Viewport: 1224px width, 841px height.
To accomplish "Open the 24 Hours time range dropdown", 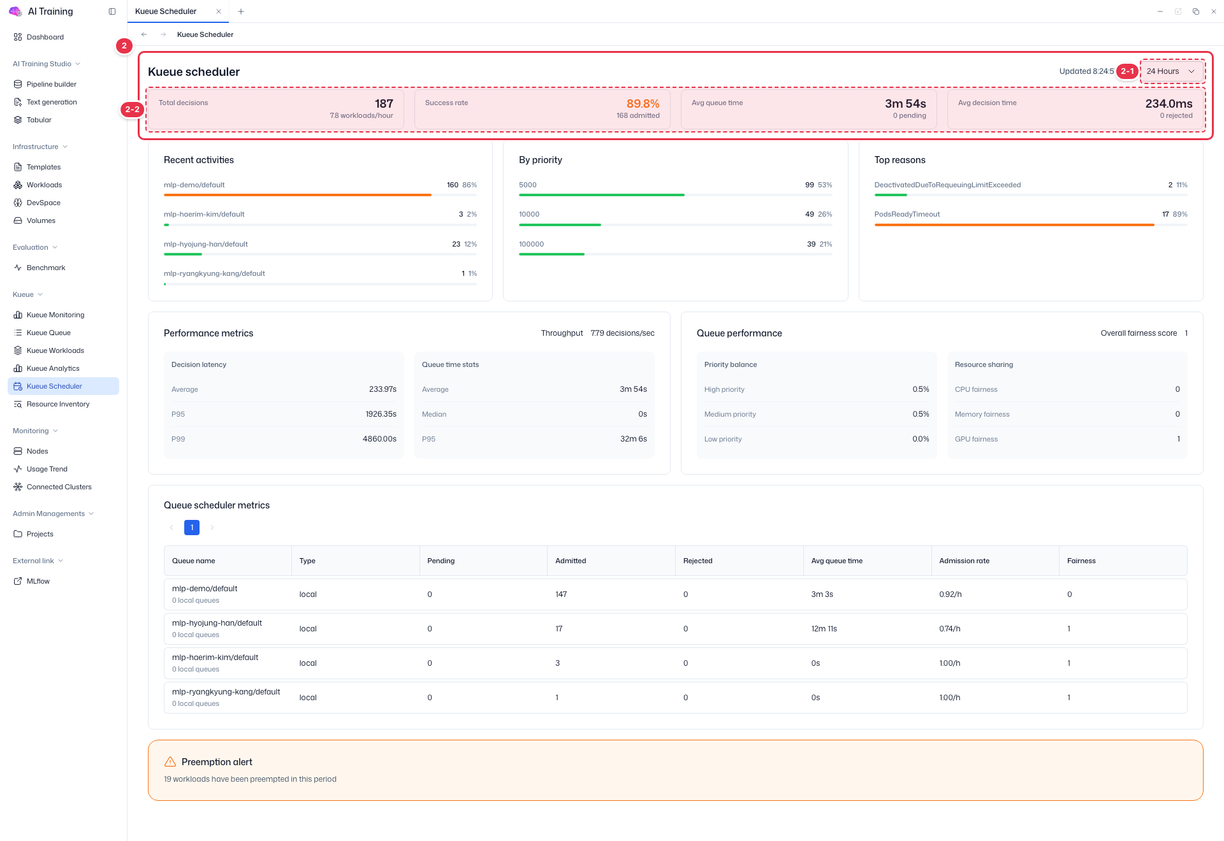I will pyautogui.click(x=1171, y=71).
